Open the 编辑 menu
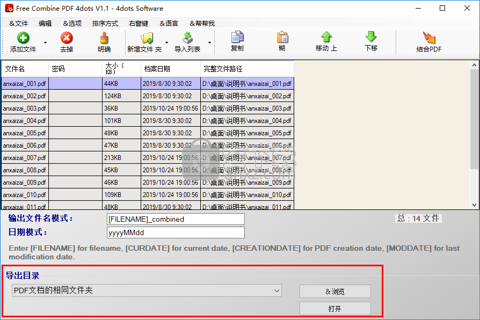 45,23
